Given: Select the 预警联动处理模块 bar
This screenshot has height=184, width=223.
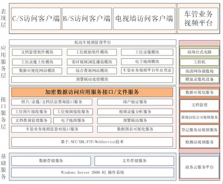Looking at the screenshot, I should coord(92,79).
